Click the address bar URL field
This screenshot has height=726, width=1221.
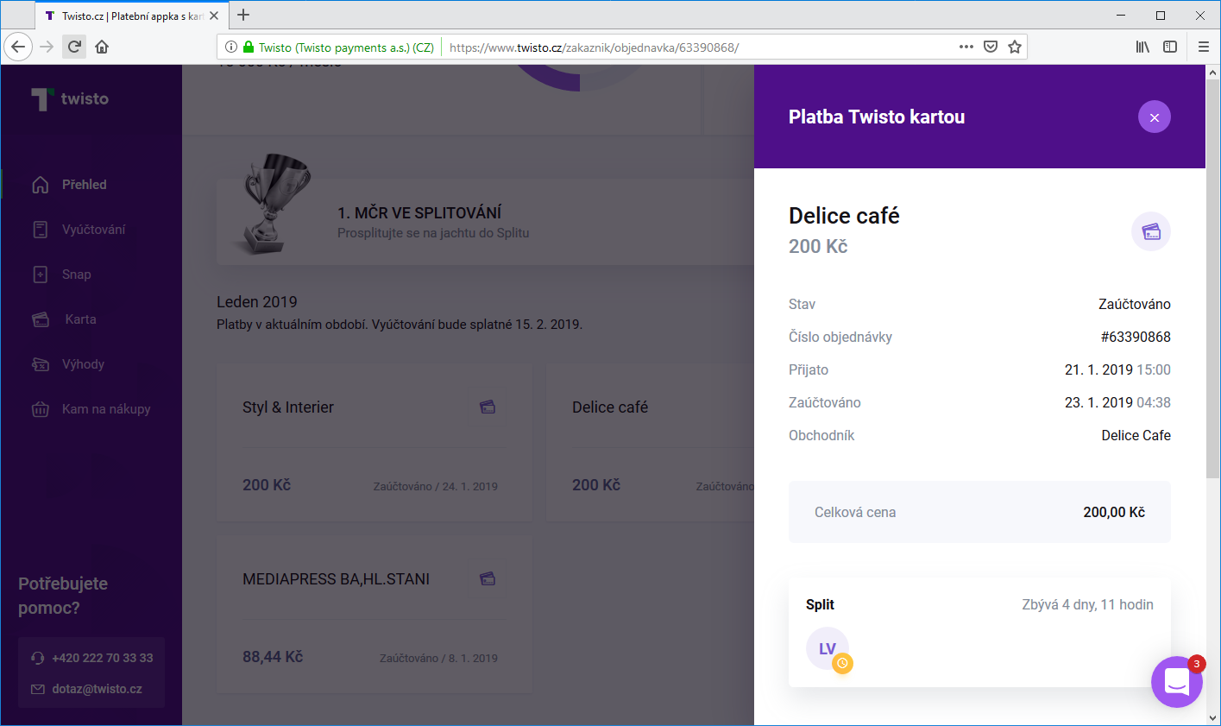point(699,47)
